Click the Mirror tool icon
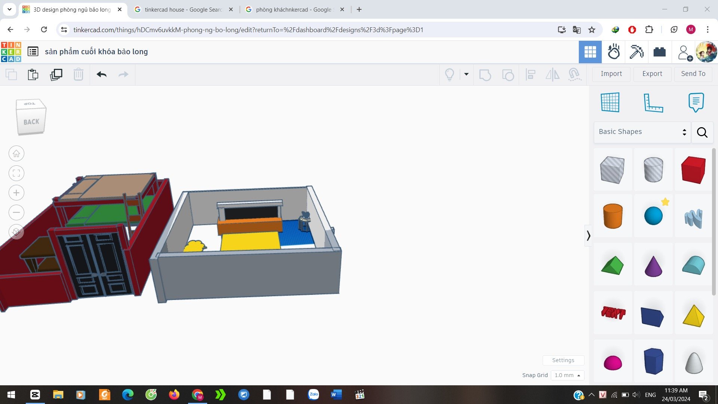The width and height of the screenshot is (718, 404). click(552, 74)
